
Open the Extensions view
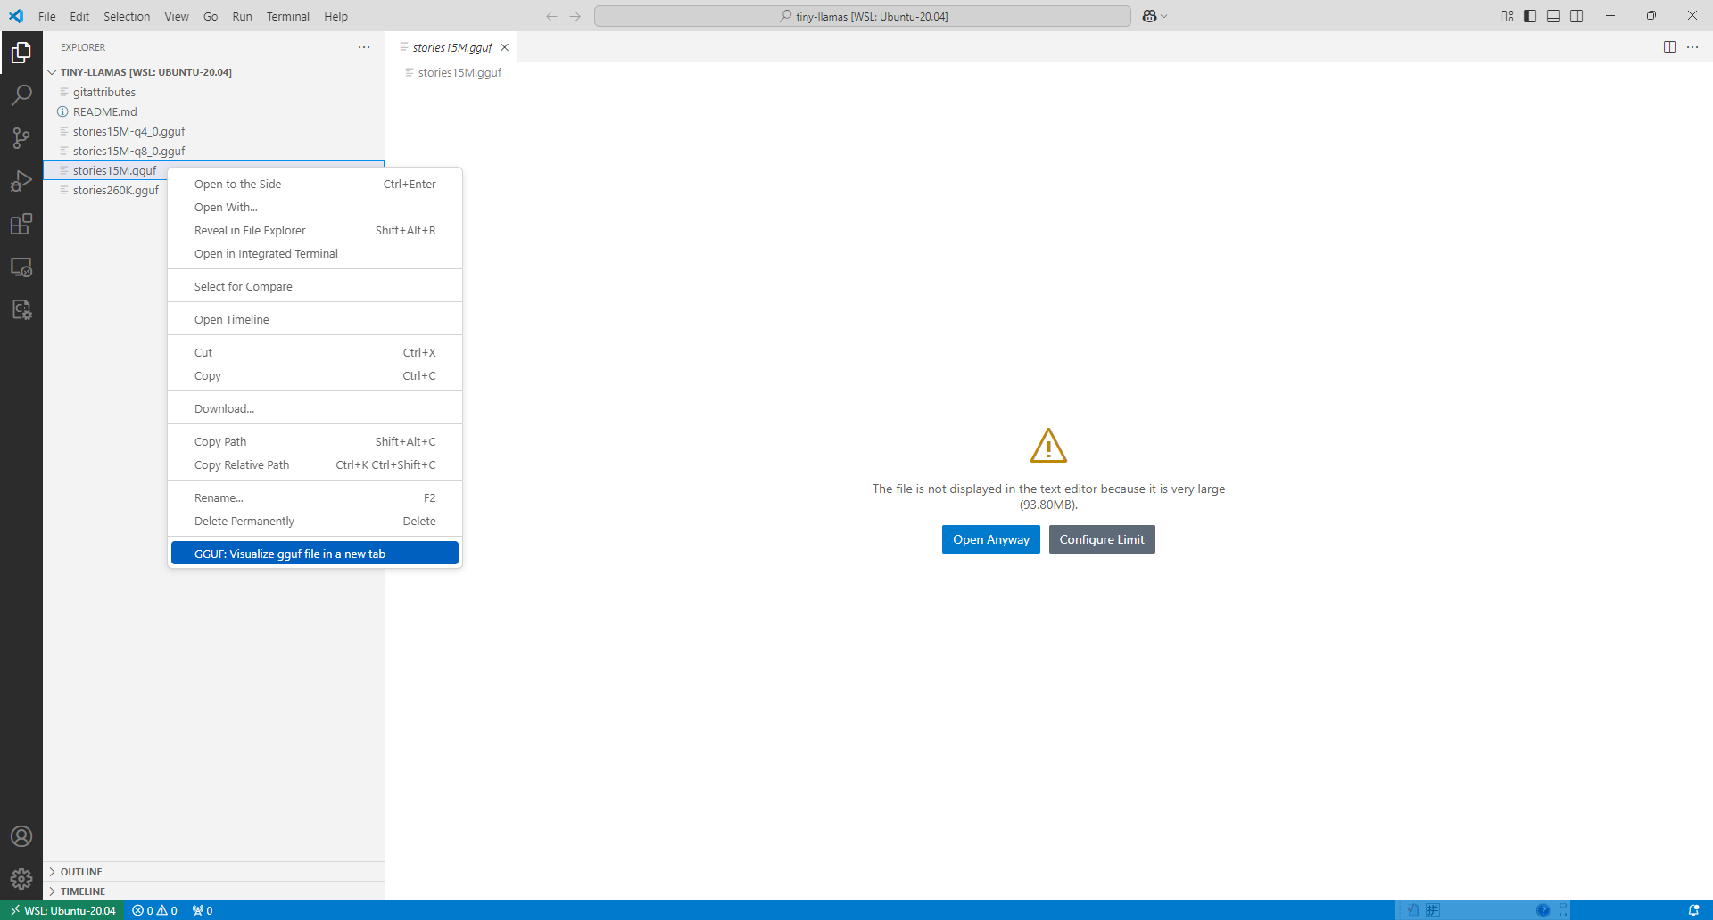[21, 224]
